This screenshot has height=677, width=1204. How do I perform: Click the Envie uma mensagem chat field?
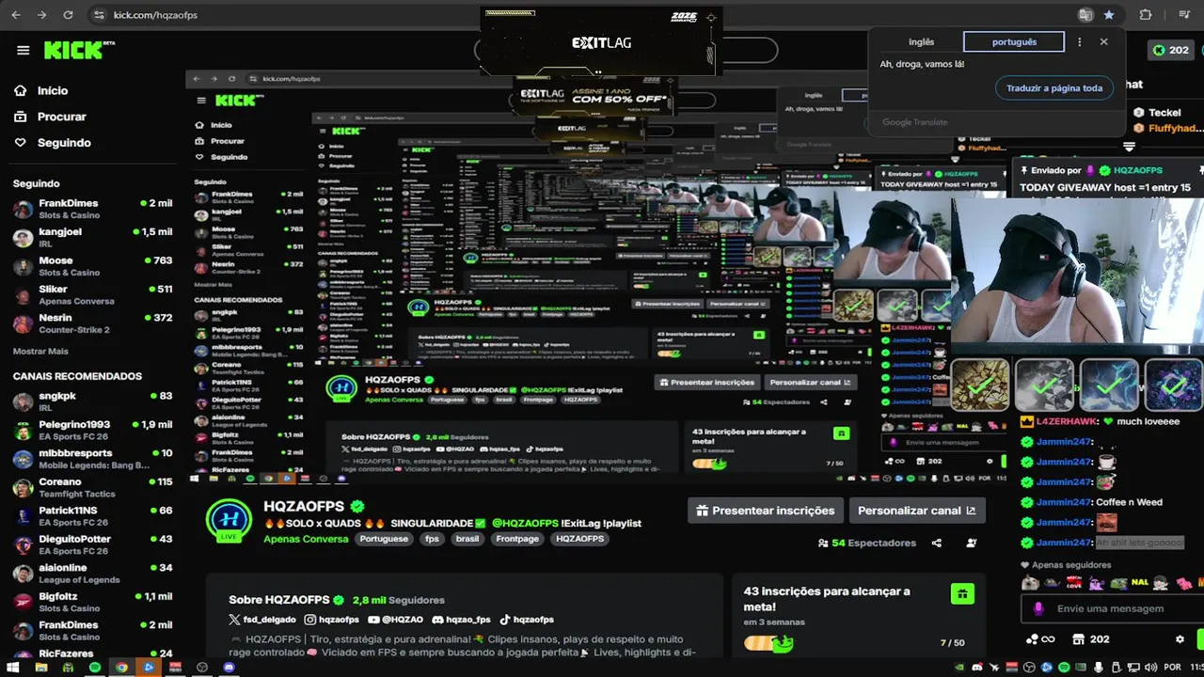(1112, 608)
